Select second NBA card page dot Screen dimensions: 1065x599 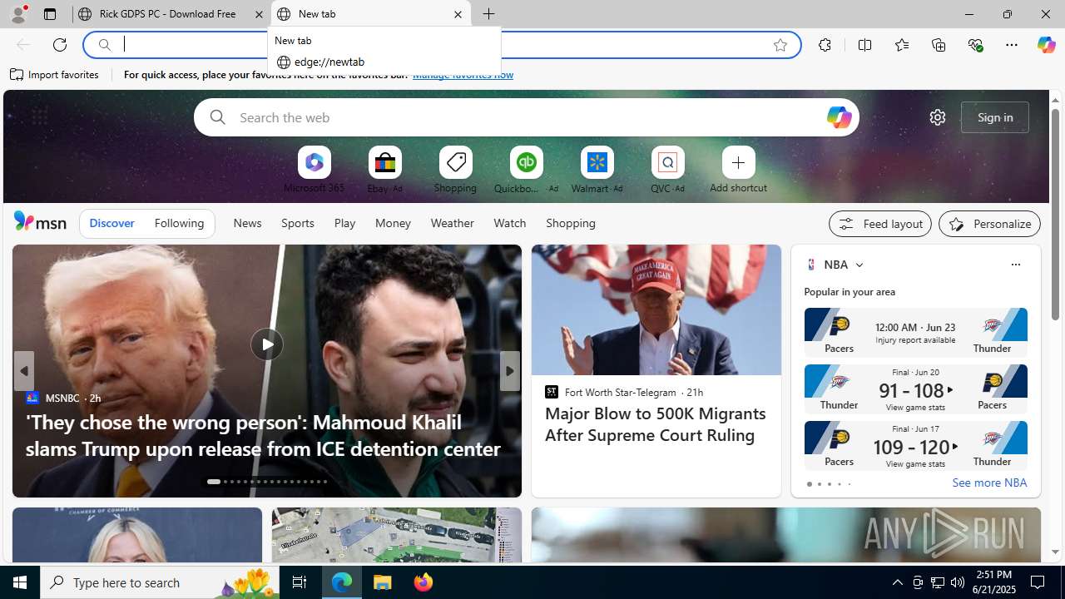tap(819, 484)
